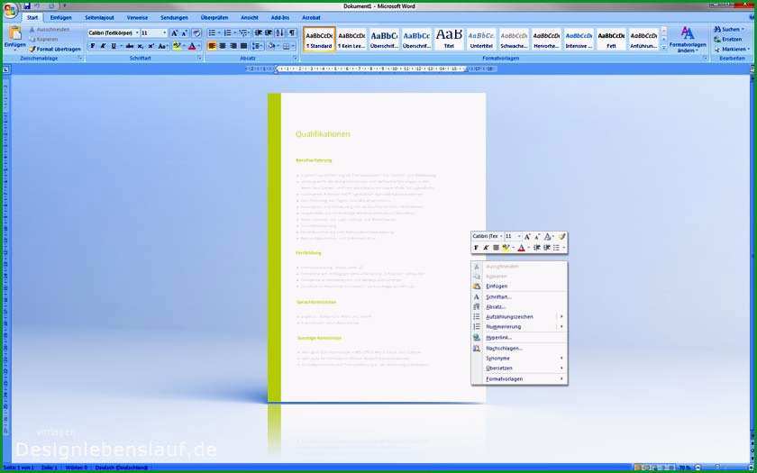Viewport: 757px width, 473px height.
Task: Open ribbon font name dropdown
Action: point(137,32)
